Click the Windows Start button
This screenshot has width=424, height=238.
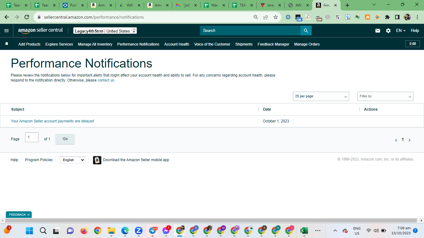[29, 231]
